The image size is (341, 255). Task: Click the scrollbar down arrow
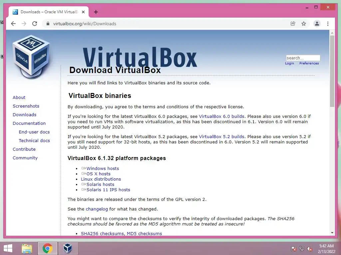[332, 233]
